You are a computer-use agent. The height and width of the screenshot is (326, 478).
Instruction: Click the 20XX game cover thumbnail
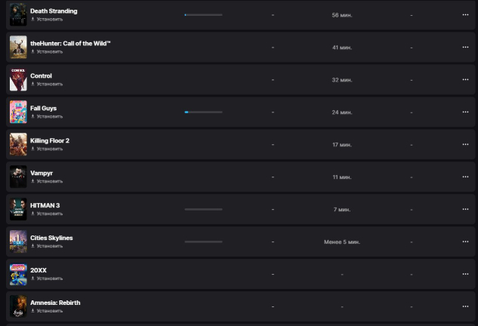click(x=18, y=274)
